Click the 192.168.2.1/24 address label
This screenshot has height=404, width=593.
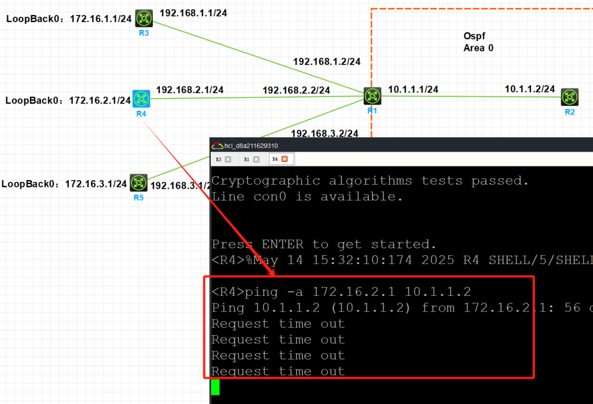pyautogui.click(x=190, y=90)
